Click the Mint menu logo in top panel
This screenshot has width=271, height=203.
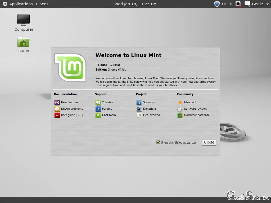pyautogui.click(x=5, y=4)
